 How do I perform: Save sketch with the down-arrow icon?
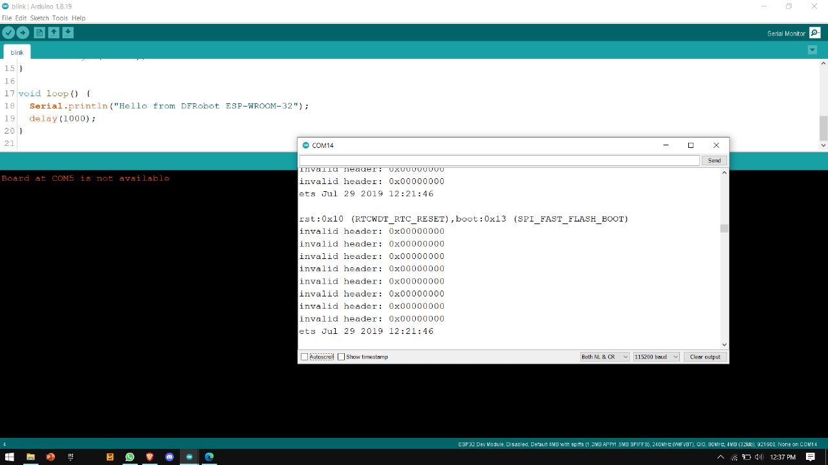click(x=68, y=32)
